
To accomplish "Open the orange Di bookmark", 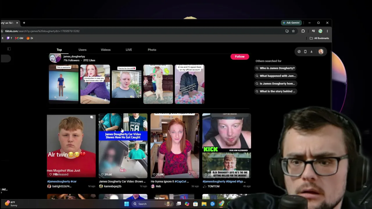I will (30, 38).
